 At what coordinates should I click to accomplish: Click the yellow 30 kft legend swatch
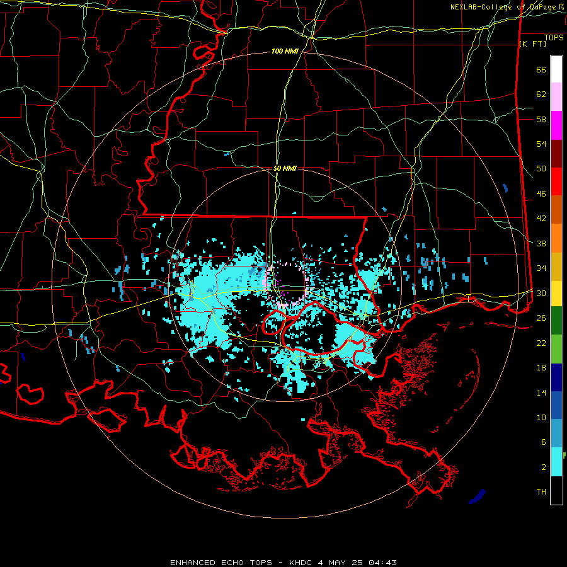click(556, 294)
